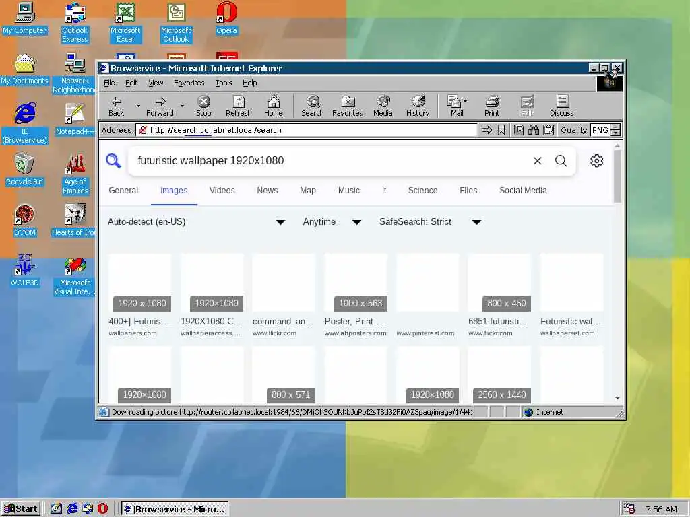
Task: Select WOLF3D desktop shortcut
Action: click(24, 271)
